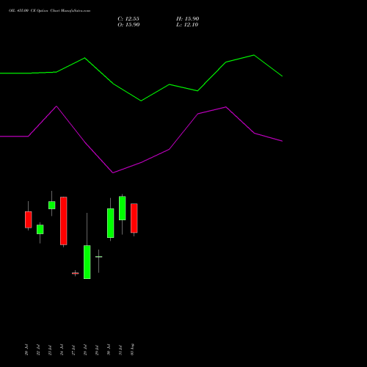367x367 pixels.
Task: Click the 31 Jul date label
Action: tap(120, 349)
